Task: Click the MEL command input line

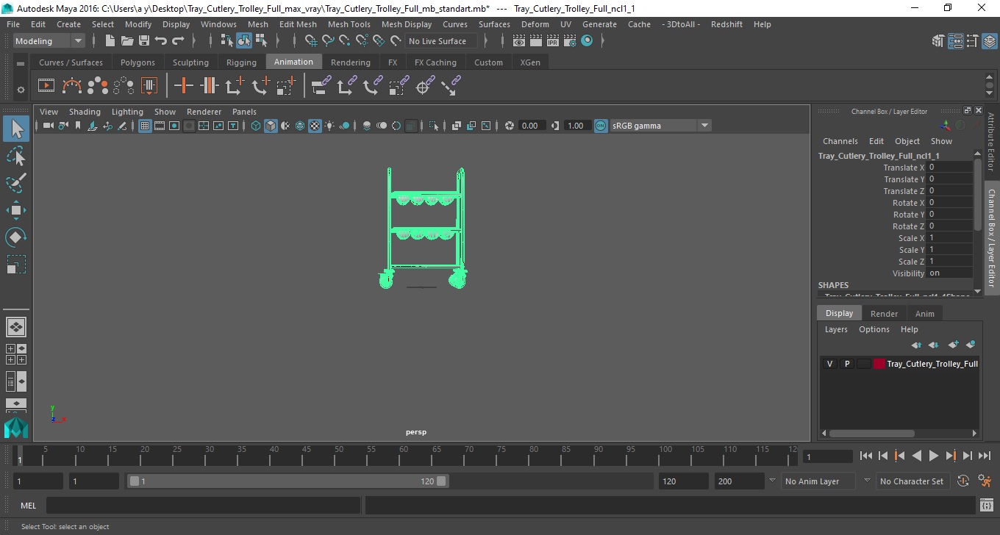Action: [x=203, y=506]
